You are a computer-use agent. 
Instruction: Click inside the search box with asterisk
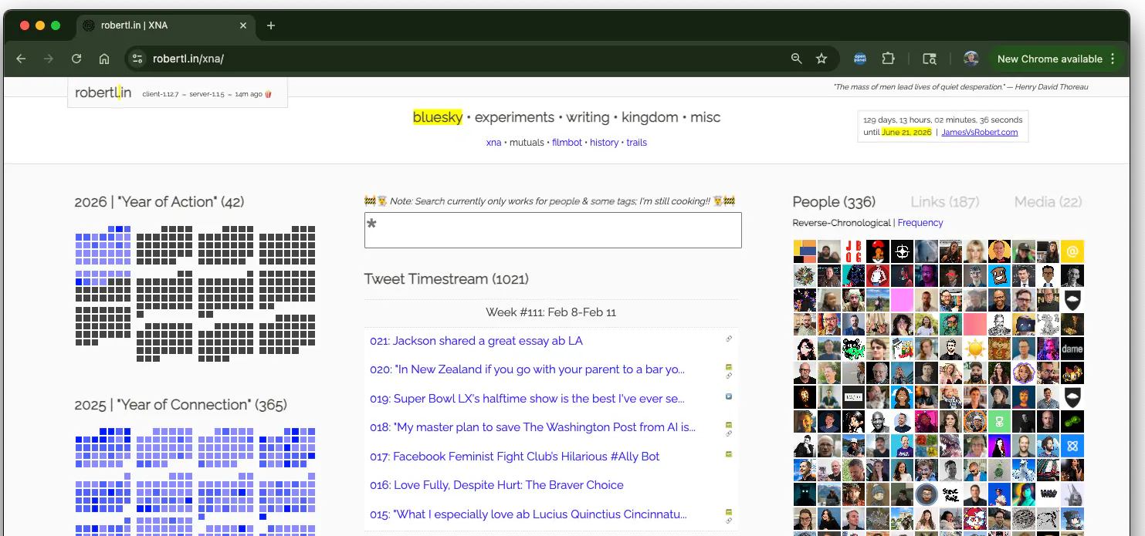click(x=553, y=231)
